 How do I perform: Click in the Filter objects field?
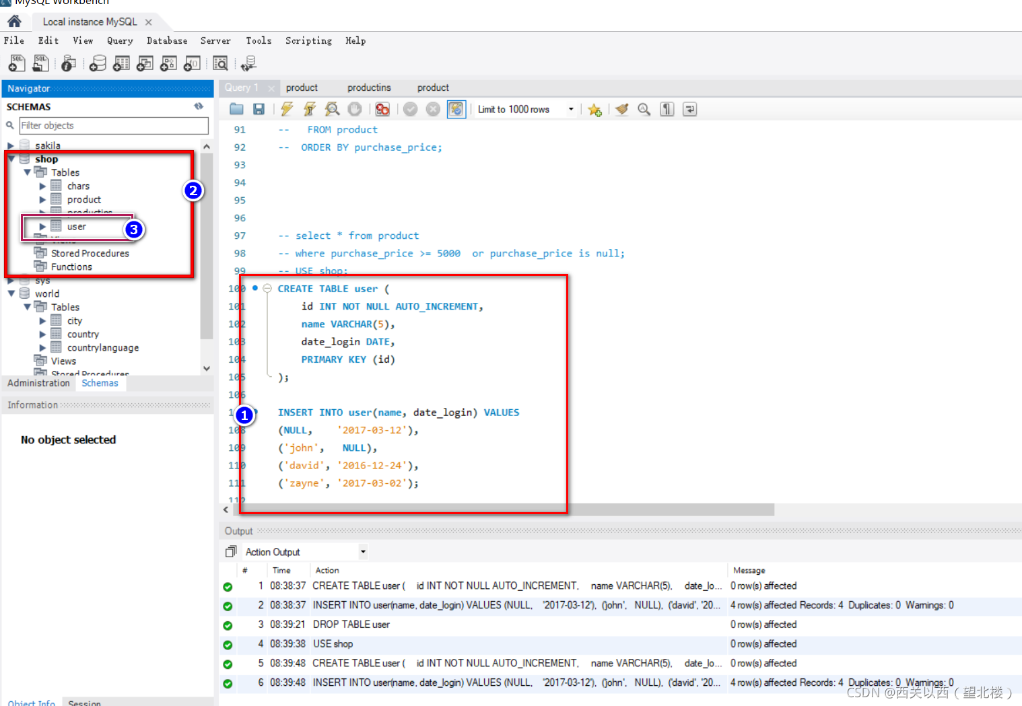tap(114, 125)
